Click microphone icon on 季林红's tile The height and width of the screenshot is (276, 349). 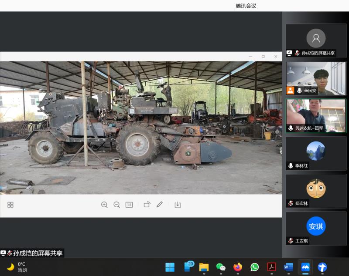point(291,166)
